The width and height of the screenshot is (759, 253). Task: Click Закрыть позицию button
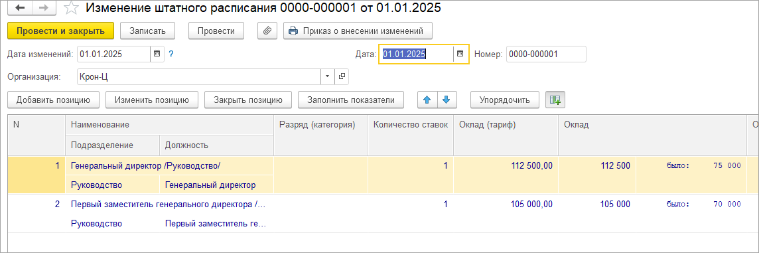[x=248, y=100]
